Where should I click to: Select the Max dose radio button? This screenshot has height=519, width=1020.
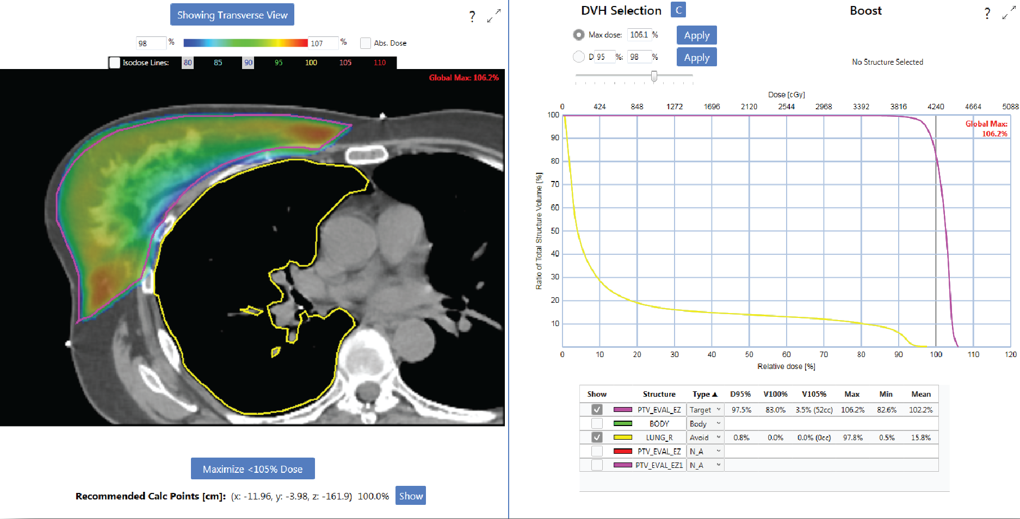point(579,35)
